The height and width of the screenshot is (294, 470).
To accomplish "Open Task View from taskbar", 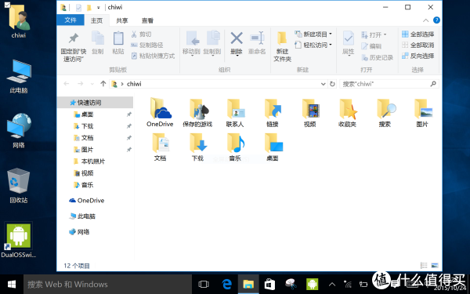I will [x=204, y=284].
